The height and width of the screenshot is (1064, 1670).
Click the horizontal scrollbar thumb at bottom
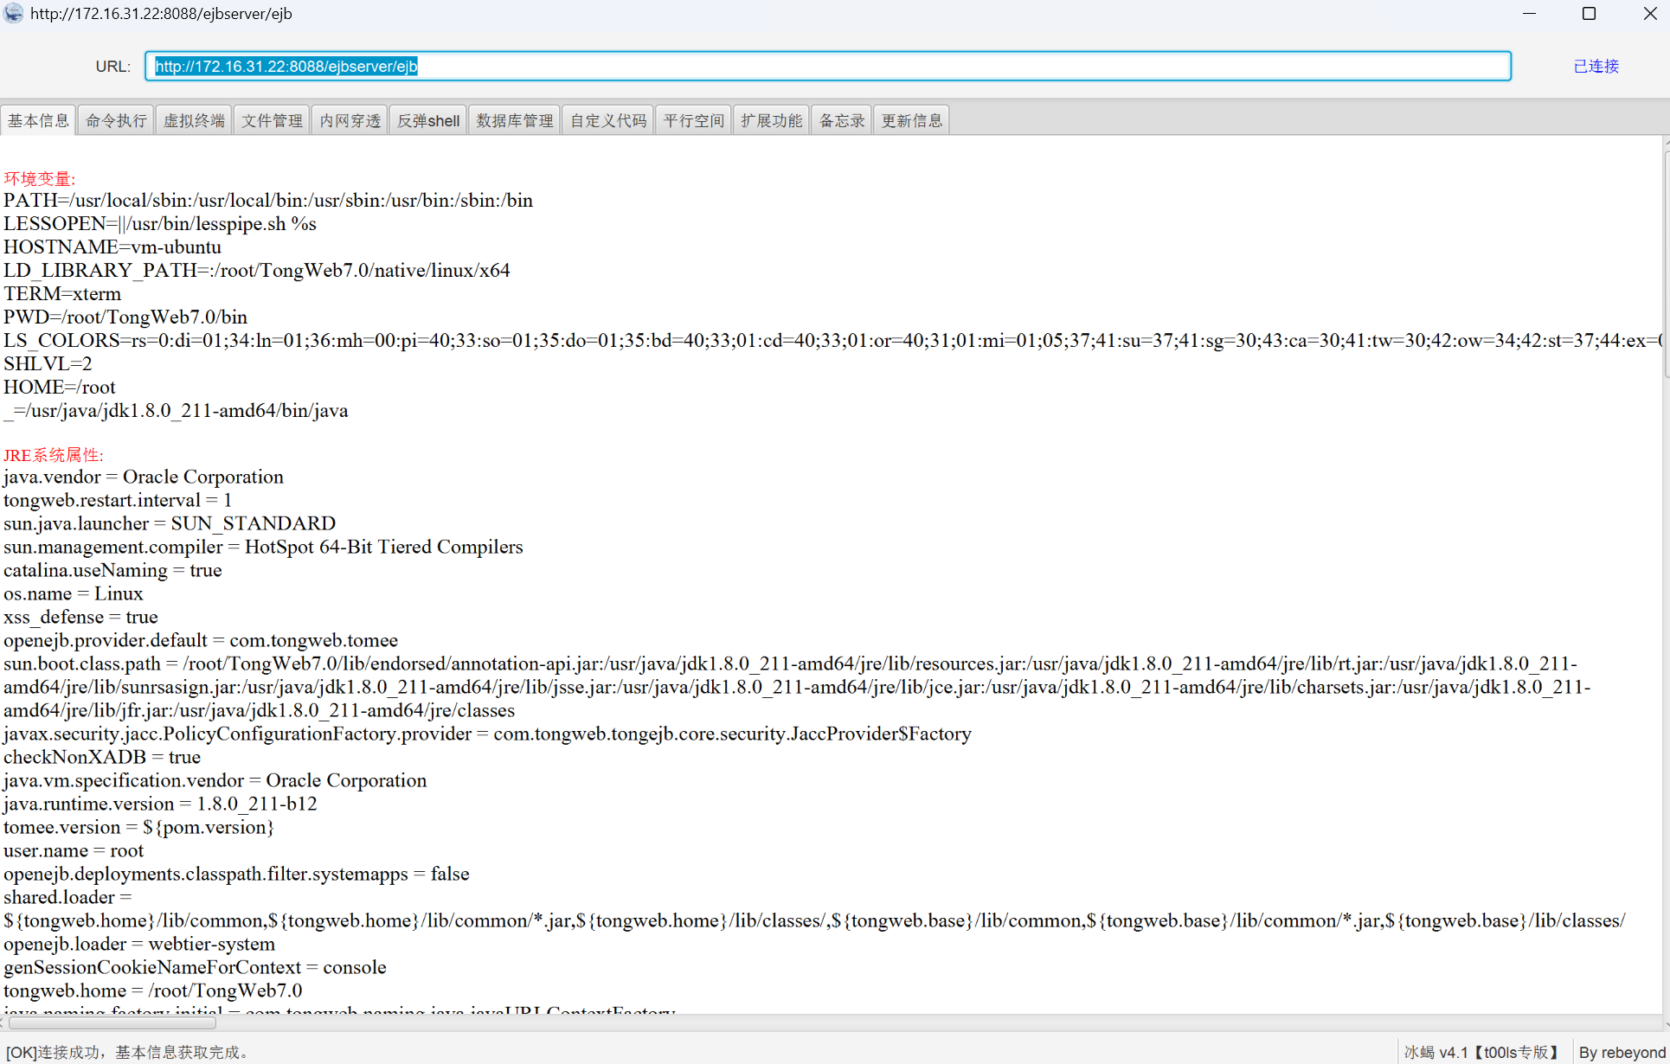[x=112, y=1022]
